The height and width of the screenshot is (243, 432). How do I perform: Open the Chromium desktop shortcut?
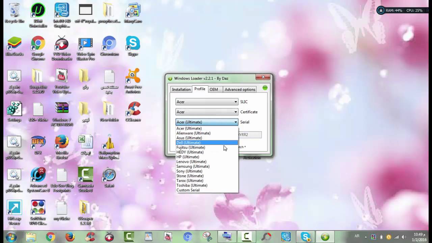click(109, 46)
